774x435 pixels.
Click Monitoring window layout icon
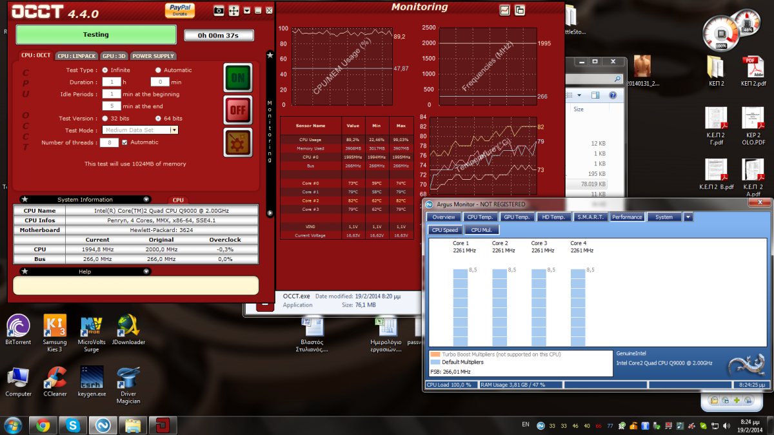click(x=519, y=10)
